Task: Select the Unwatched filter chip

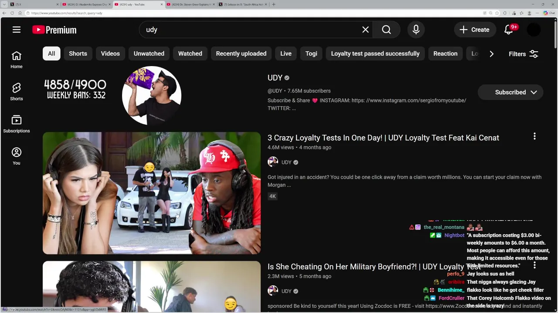Action: coord(149,53)
